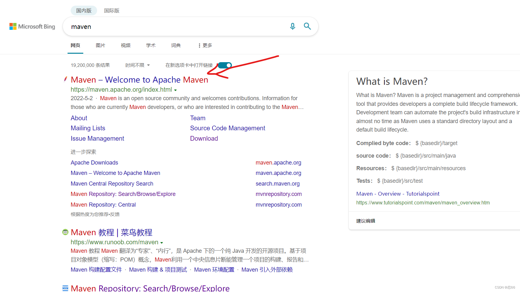Open the bottom Maven Repository: Search/Browse/Explore result
The width and height of the screenshot is (520, 292).
(x=150, y=288)
